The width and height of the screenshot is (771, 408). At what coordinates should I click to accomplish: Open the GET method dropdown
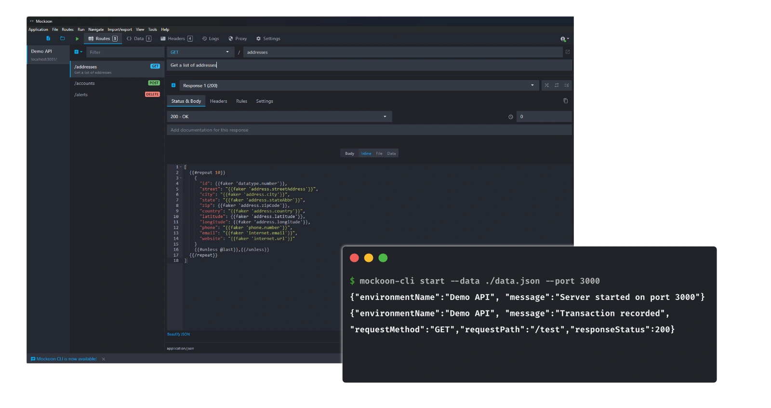pyautogui.click(x=200, y=52)
